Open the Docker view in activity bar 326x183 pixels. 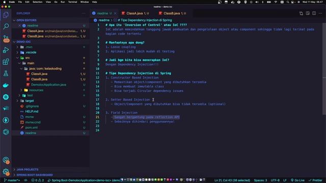click(x=6, y=85)
